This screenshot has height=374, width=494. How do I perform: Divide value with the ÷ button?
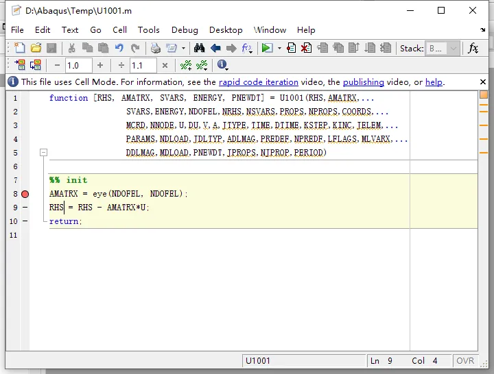click(x=121, y=66)
